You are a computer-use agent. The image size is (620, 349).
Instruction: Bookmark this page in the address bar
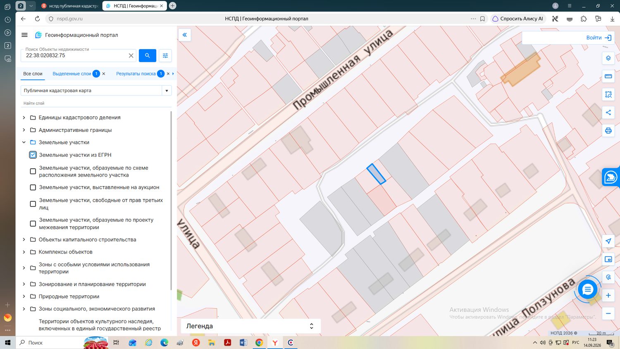(x=482, y=19)
